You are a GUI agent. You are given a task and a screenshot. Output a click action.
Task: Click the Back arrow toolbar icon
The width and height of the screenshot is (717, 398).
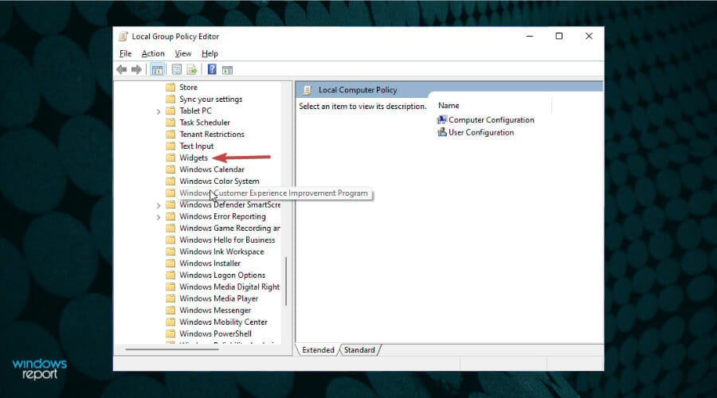coord(122,69)
